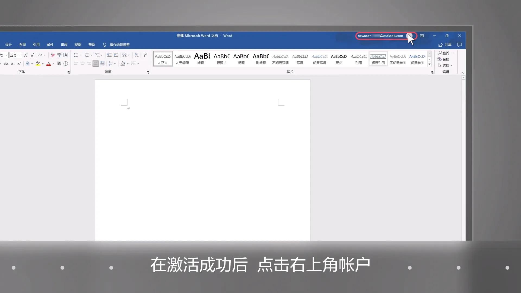The height and width of the screenshot is (293, 521).
Task: Click the 共享 (Share) button
Action: click(x=447, y=45)
